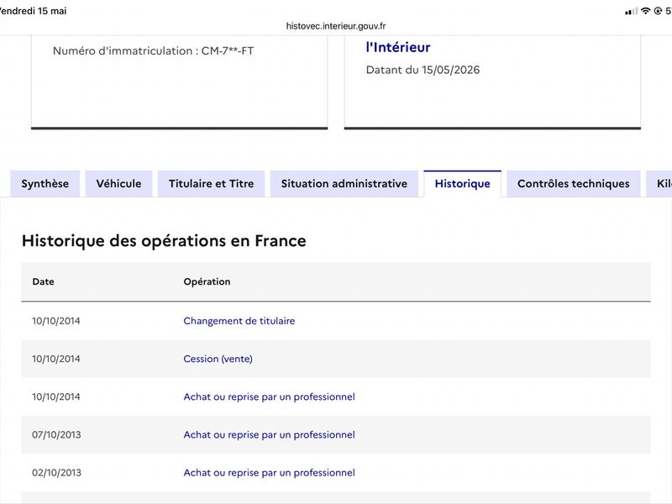Open the Contrôles techniques tab

tap(574, 183)
